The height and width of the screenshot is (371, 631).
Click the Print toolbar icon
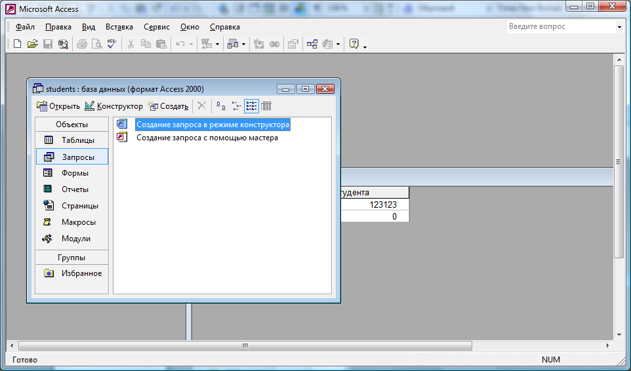pos(82,44)
